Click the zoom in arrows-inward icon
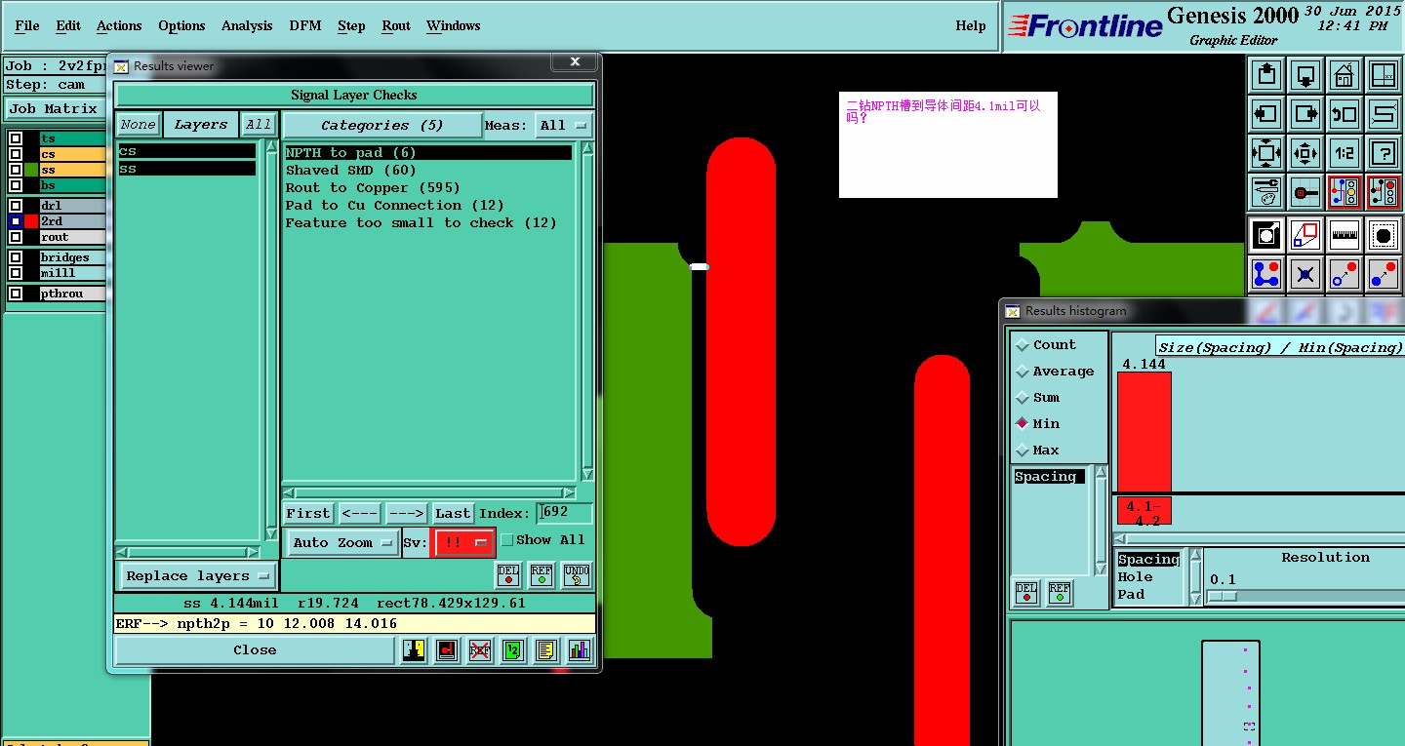This screenshot has height=746, width=1405. click(x=1265, y=153)
